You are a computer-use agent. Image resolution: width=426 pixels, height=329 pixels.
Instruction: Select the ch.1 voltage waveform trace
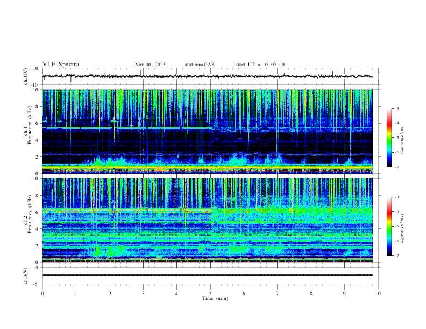tap(207, 76)
